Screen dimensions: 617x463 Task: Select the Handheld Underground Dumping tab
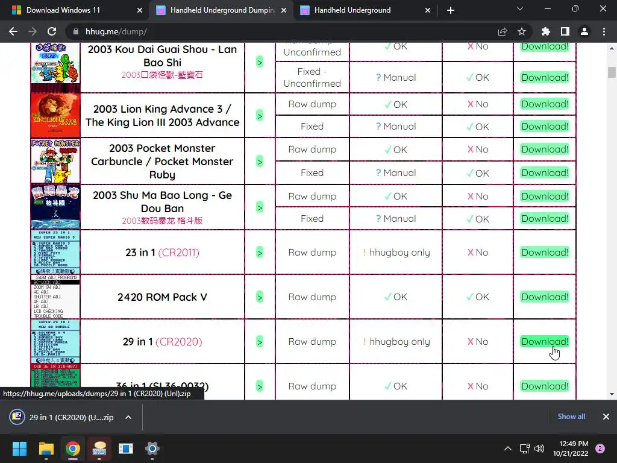point(222,10)
